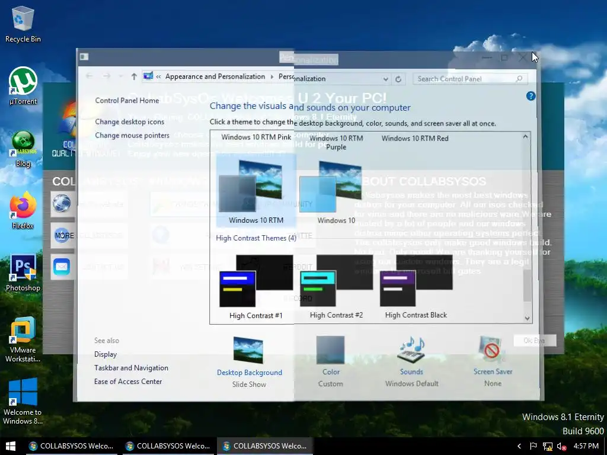This screenshot has height=455, width=607.
Task: Open Taskbar and Navigation link
Action: tap(131, 368)
